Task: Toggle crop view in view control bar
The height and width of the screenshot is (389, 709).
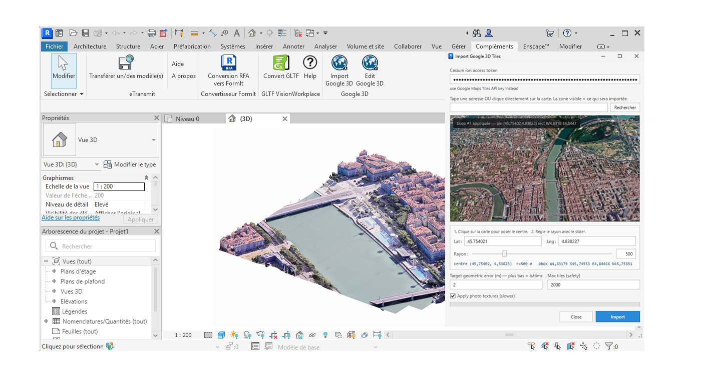Action: [273, 335]
